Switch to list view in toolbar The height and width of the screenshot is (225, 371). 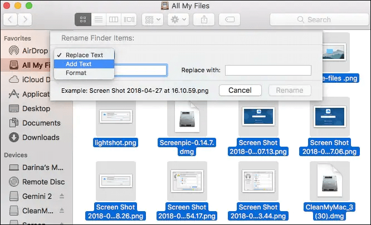98,19
